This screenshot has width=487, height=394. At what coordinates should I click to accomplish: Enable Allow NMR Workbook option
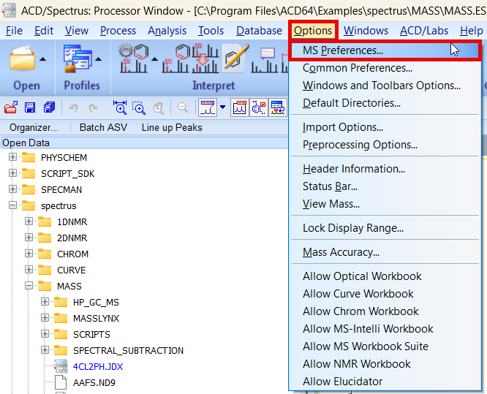(x=385, y=364)
